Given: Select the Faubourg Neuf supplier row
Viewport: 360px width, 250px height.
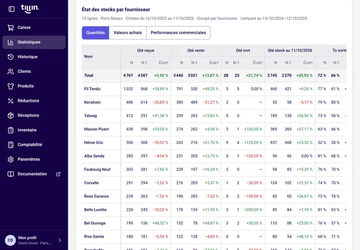Looking at the screenshot, I should [x=214, y=169].
